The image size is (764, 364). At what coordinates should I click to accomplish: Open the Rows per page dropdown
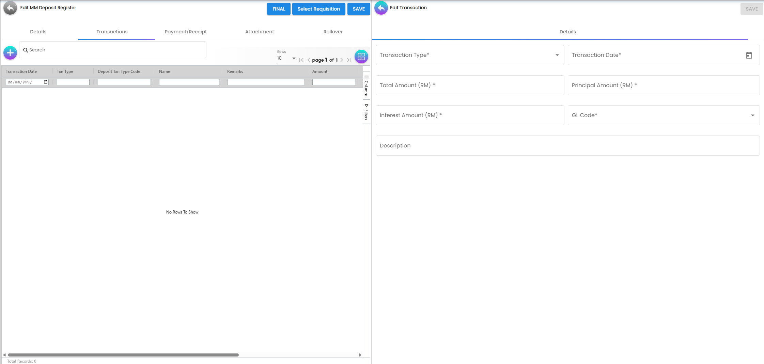[x=286, y=58]
